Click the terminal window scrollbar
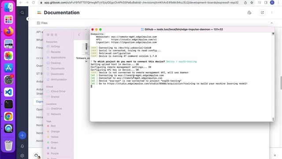This screenshot has width=282, height=159. [x=273, y=119]
